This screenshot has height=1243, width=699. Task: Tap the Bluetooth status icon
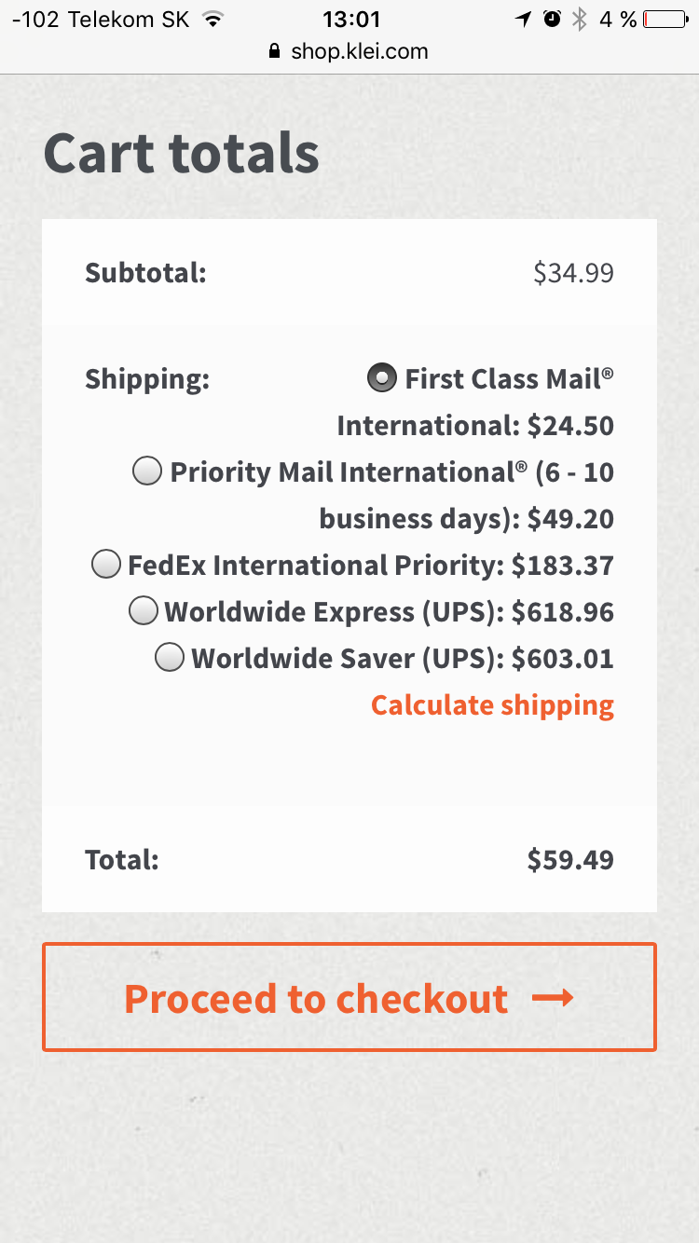tap(579, 19)
